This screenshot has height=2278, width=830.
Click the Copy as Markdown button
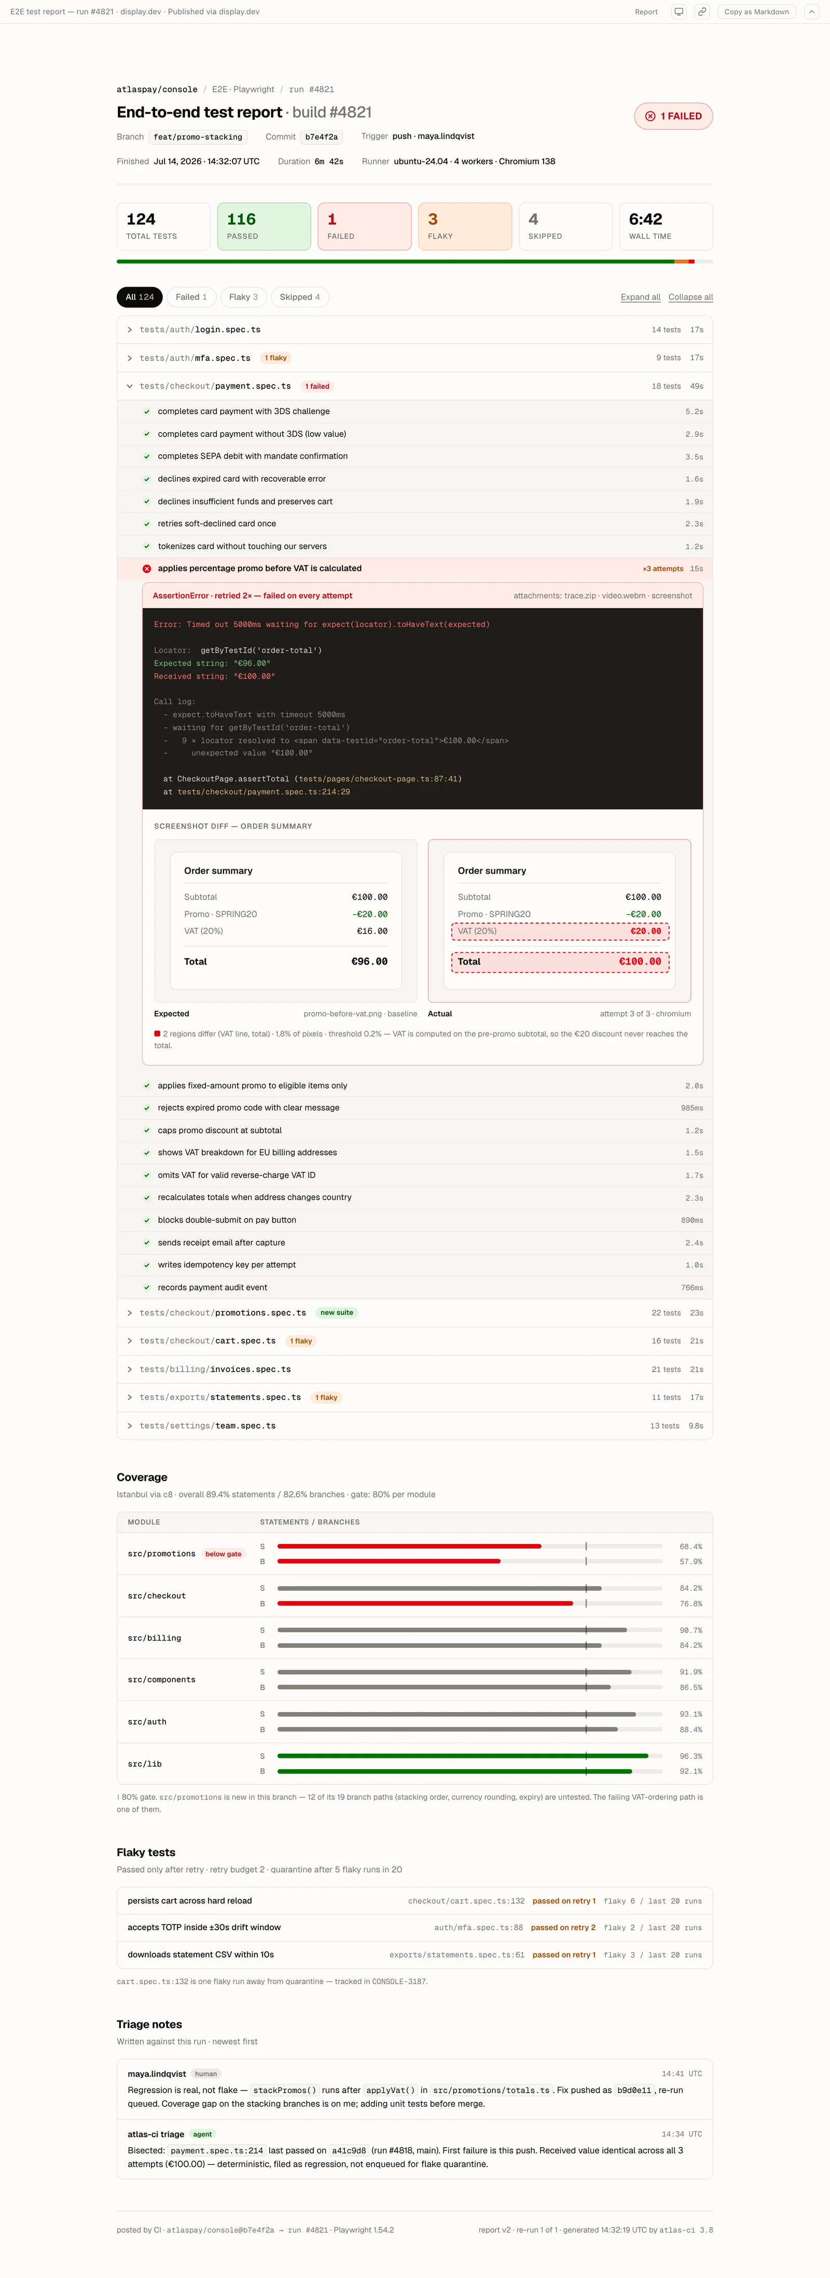pyautogui.click(x=757, y=11)
